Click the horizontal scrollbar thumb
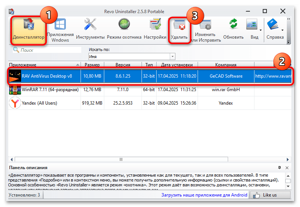The height and width of the screenshot is (207, 300). 121,159
